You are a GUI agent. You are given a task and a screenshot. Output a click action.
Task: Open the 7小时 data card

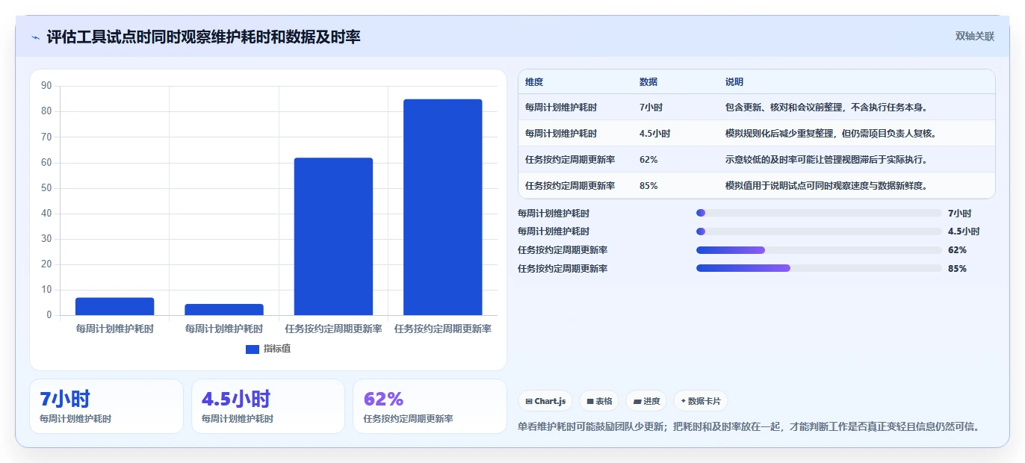[x=106, y=406]
